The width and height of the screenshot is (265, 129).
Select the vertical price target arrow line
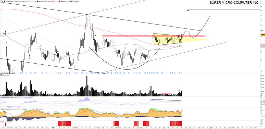[x=188, y=23]
